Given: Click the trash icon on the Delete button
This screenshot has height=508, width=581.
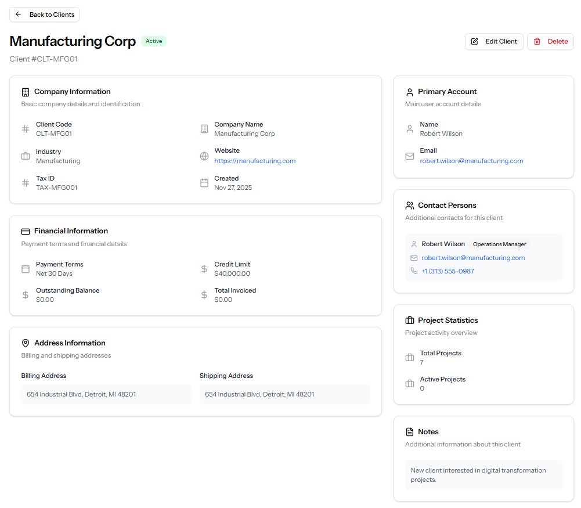Looking at the screenshot, I should [x=538, y=41].
